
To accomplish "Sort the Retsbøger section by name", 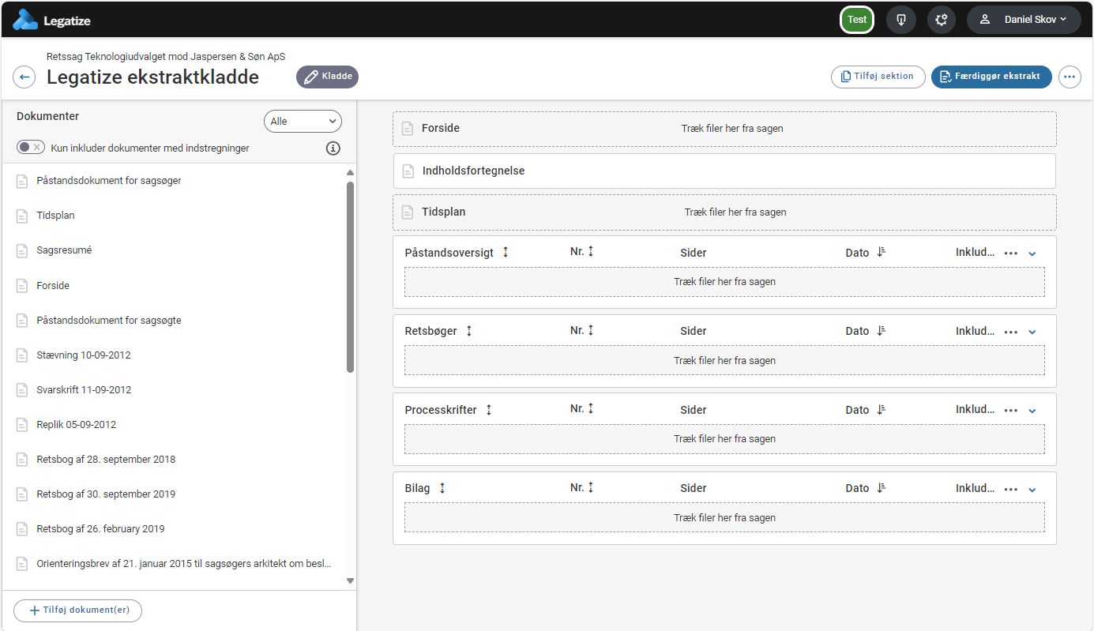I will tap(468, 331).
